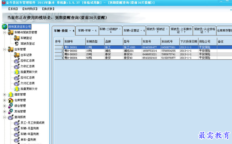232x144 pixels.
Task: Switch to the 车辆-年审 tab
Action: (x=87, y=30)
